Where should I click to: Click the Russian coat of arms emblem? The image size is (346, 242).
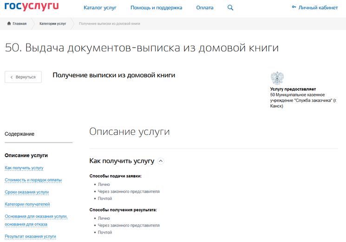(277, 78)
